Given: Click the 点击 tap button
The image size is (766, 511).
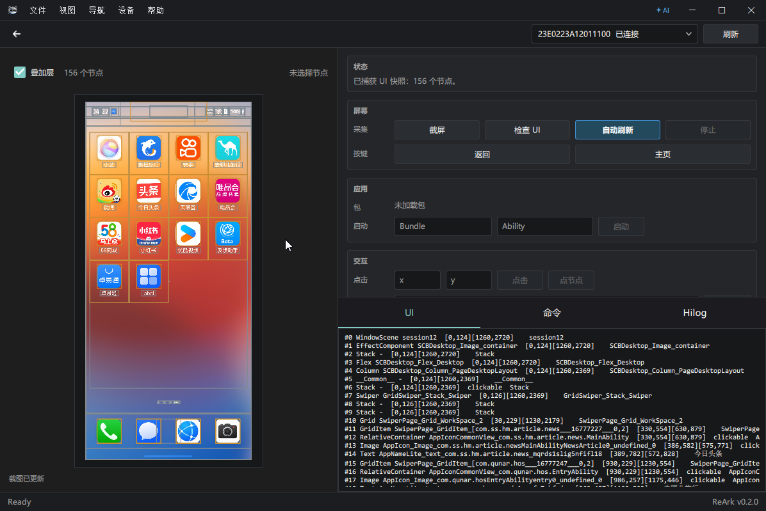Looking at the screenshot, I should click(520, 280).
